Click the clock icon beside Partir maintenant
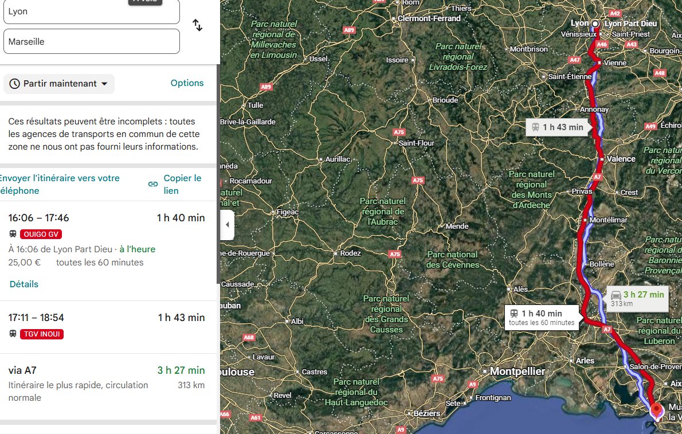This screenshot has width=682, height=434. coord(15,84)
